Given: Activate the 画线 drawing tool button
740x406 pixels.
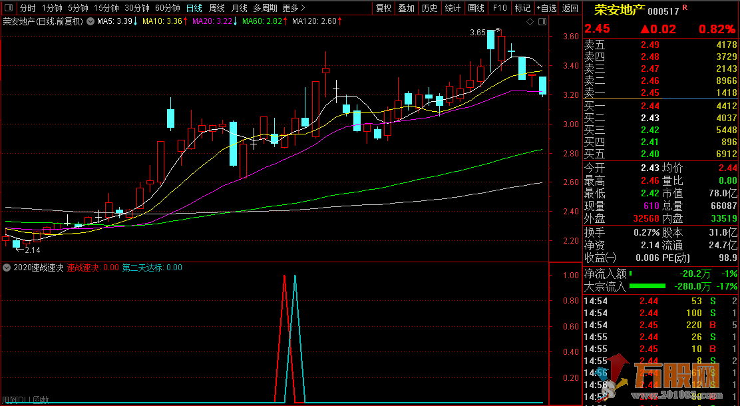Looking at the screenshot, I should tap(476, 8).
